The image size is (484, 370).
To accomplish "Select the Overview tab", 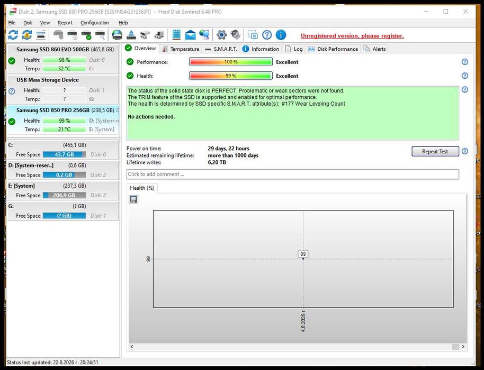I will coord(140,49).
